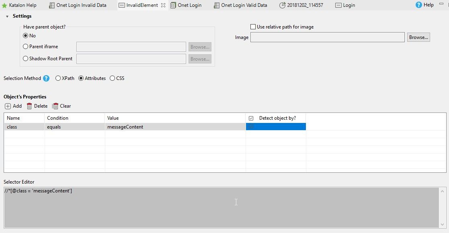Image resolution: width=449 pixels, height=233 pixels.
Task: Click the Help question mark icon
Action: (419, 5)
